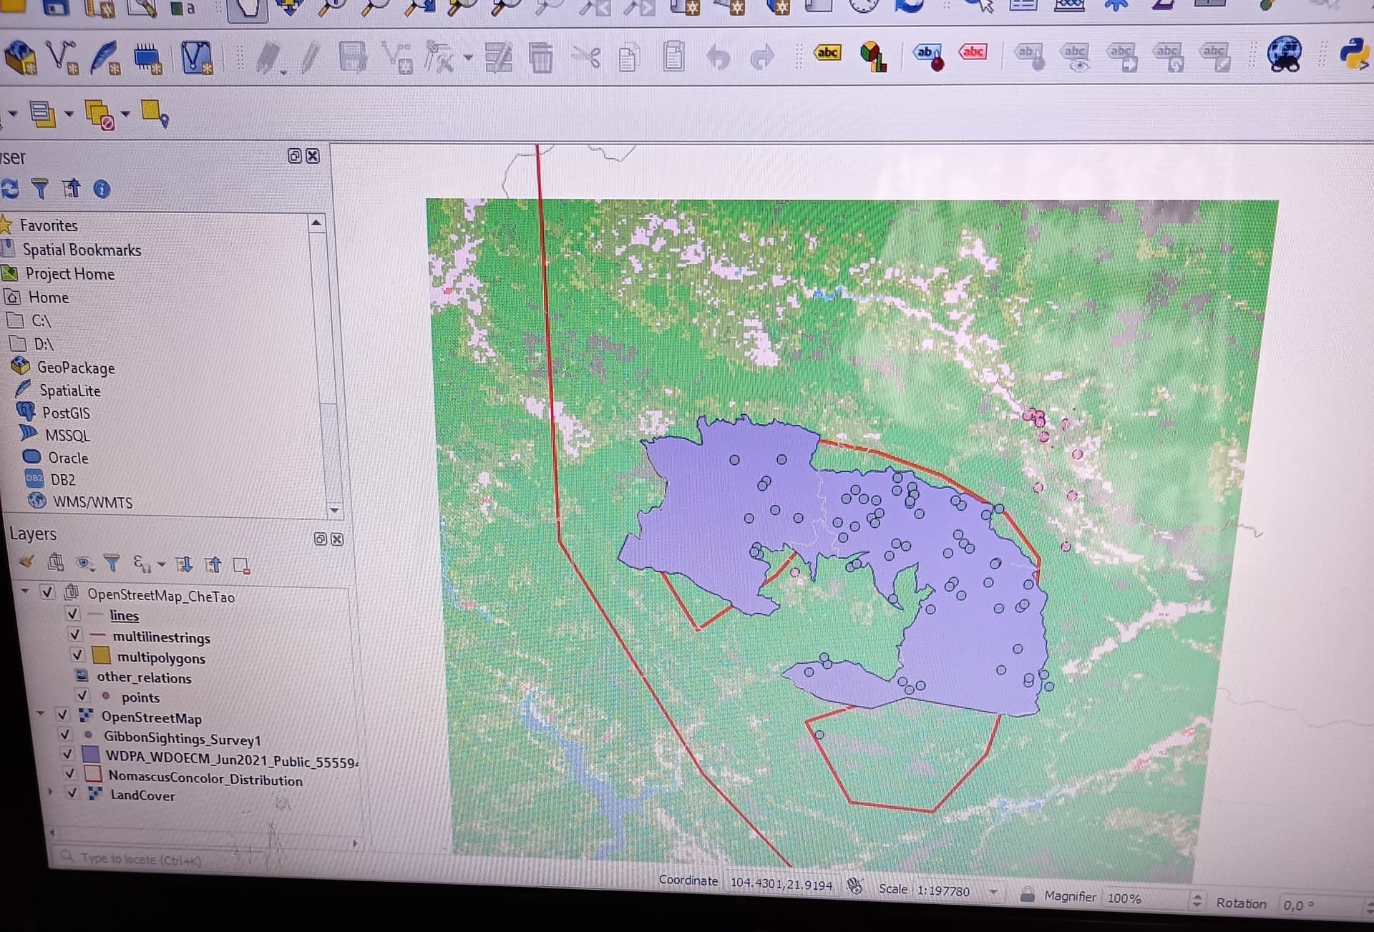Click the filter legend icon in Layers
The image size is (1374, 932).
click(112, 564)
